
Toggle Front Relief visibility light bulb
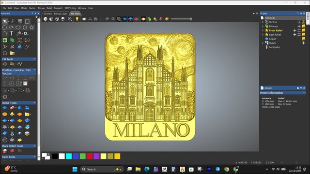pyautogui.click(x=304, y=30)
